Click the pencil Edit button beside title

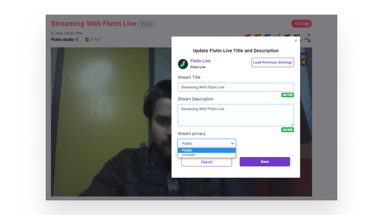click(146, 24)
